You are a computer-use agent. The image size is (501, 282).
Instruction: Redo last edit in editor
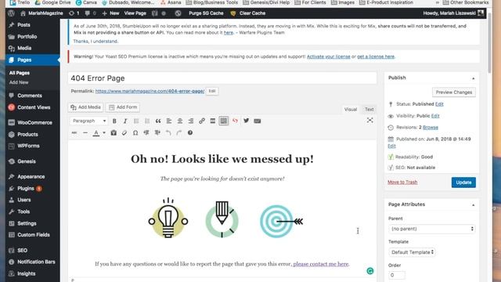(x=179, y=132)
